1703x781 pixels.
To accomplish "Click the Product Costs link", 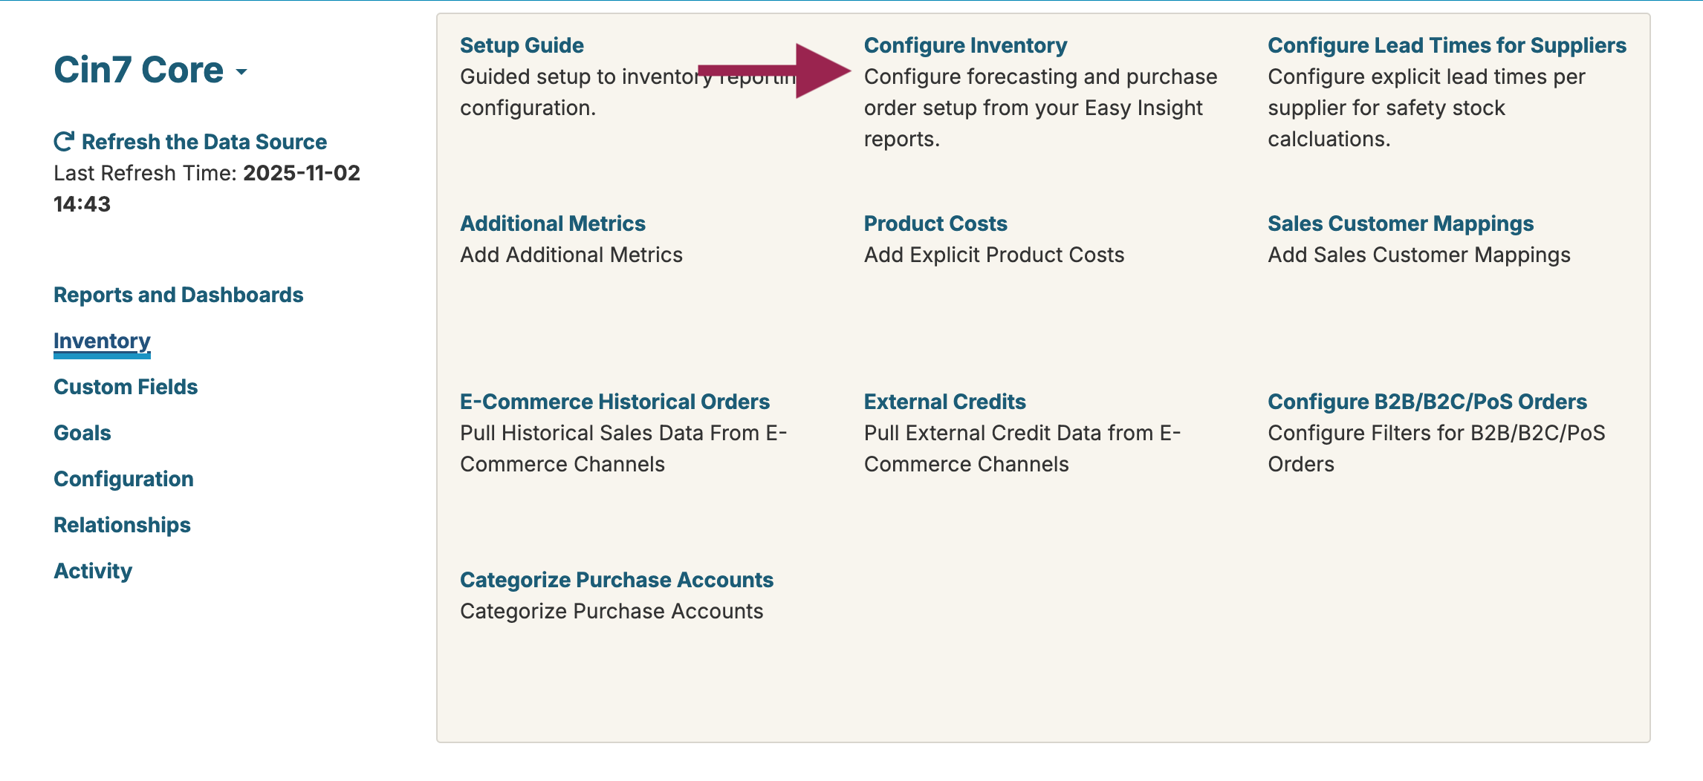I will [935, 223].
